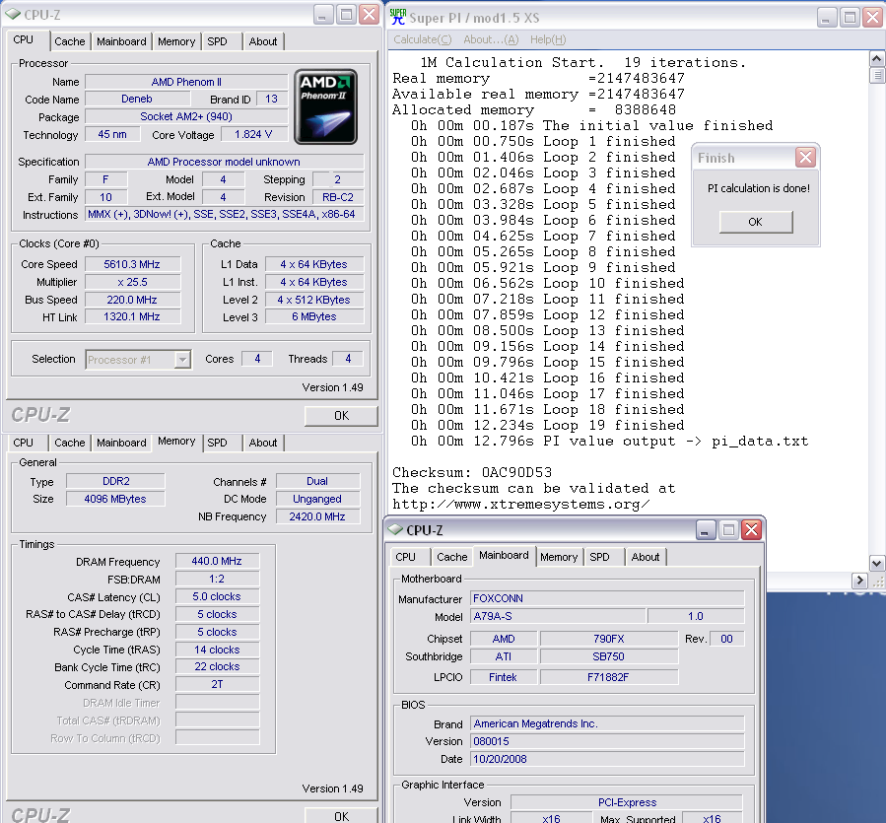Click the Super PI vertical scrollbar thumb

click(x=876, y=75)
